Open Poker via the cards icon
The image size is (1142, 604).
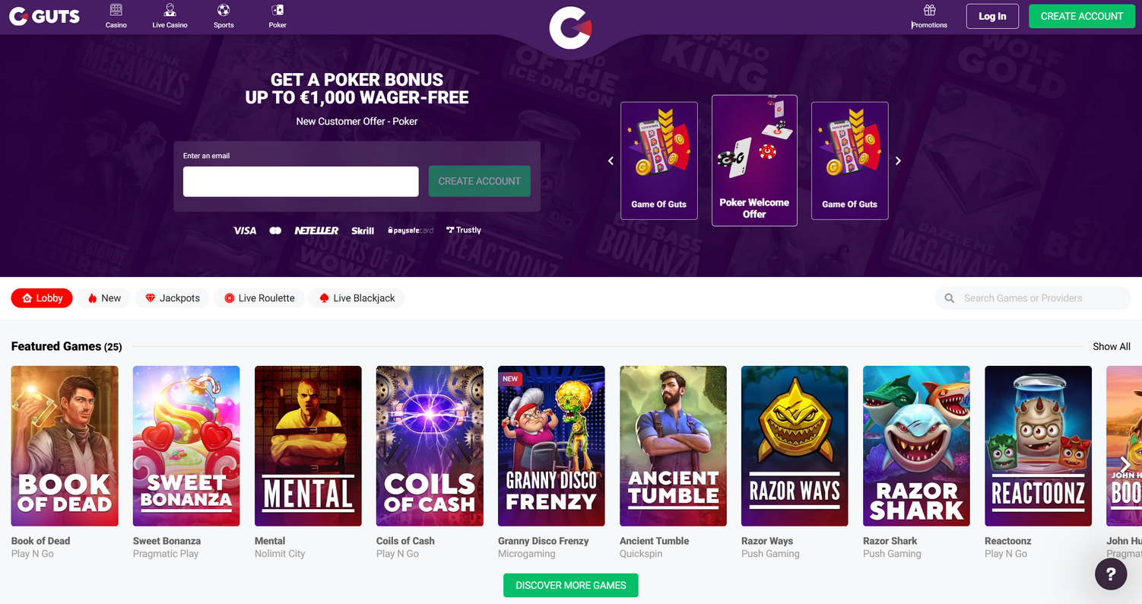(278, 10)
